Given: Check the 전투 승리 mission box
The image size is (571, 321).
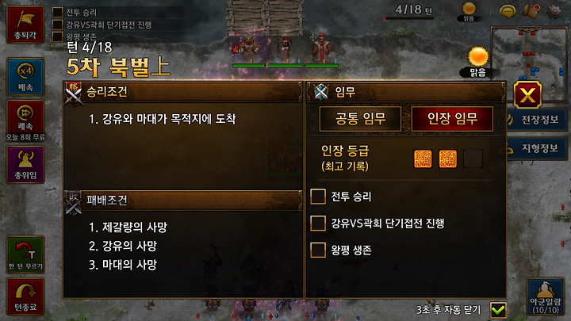Looking at the screenshot, I should 318,197.
